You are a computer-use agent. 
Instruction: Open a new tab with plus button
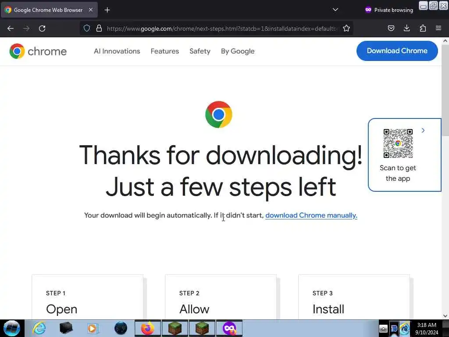(x=107, y=10)
